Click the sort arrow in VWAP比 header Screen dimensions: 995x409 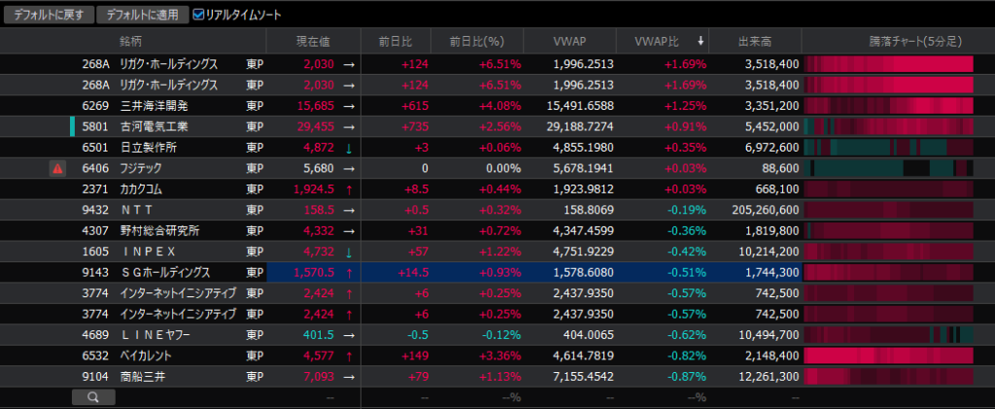click(x=701, y=42)
